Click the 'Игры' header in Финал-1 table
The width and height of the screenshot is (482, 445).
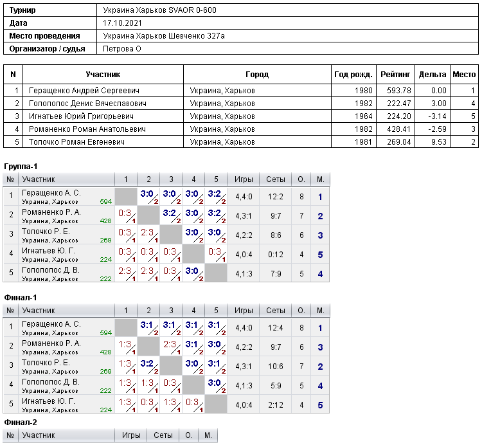[x=244, y=311]
